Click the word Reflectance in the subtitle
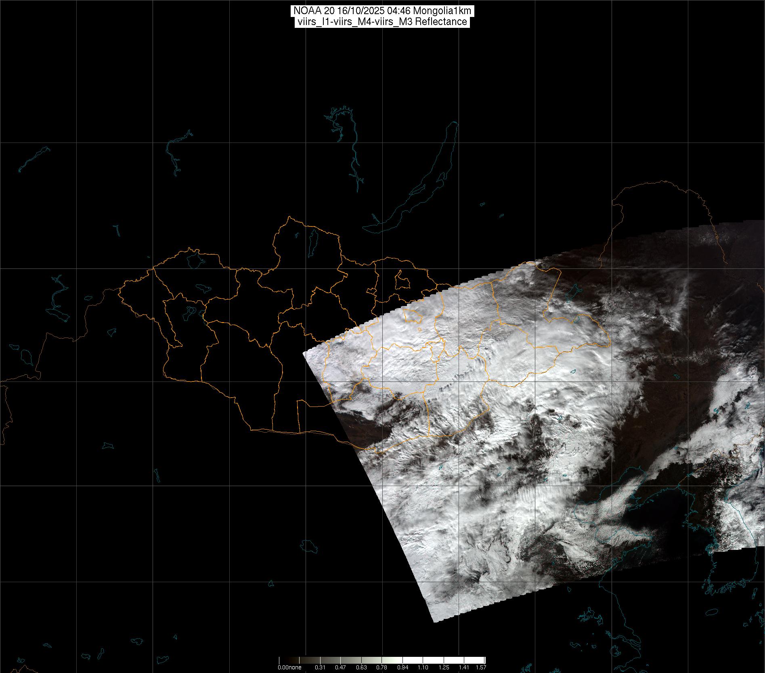765x673 pixels. pos(441,22)
